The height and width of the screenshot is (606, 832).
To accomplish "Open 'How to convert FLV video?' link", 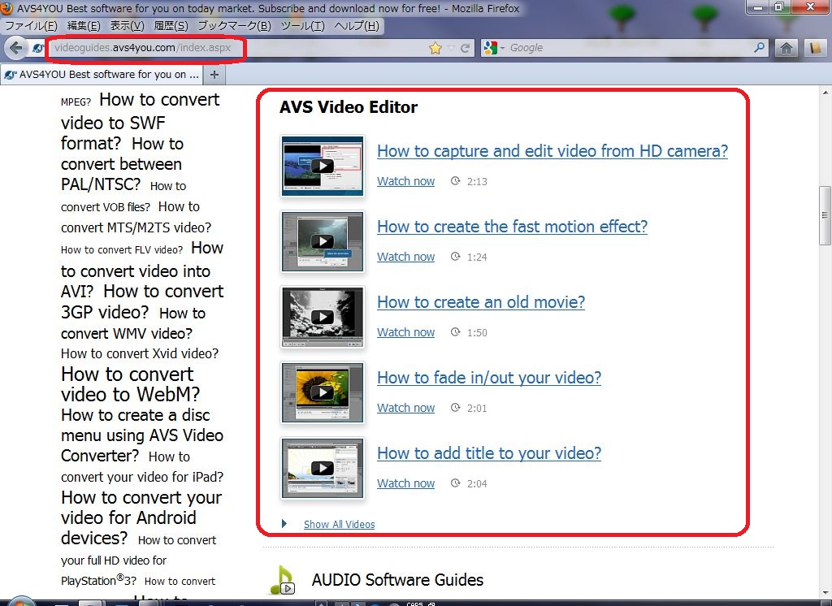I will (x=122, y=250).
